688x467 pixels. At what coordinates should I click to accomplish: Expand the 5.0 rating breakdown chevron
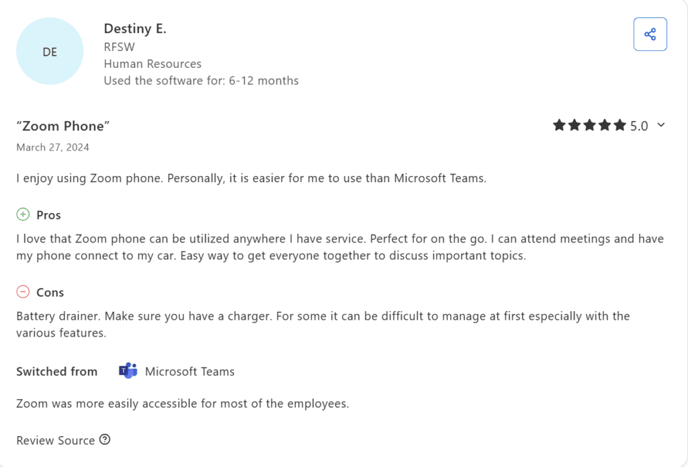(x=661, y=126)
